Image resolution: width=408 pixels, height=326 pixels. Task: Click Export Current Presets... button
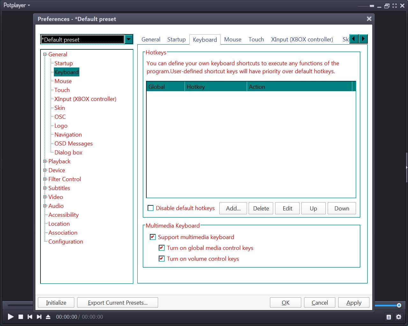[x=118, y=302]
